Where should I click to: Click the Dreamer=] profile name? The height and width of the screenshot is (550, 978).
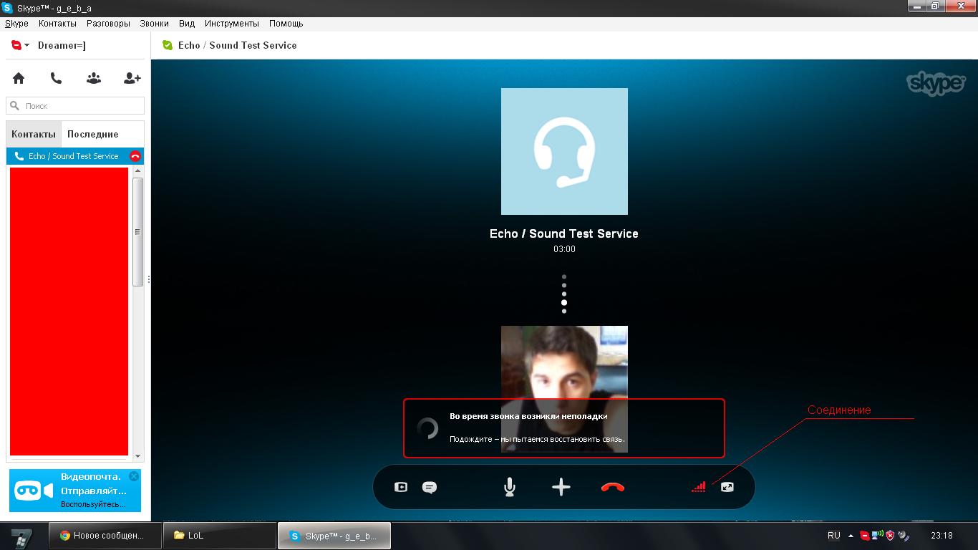pos(62,45)
